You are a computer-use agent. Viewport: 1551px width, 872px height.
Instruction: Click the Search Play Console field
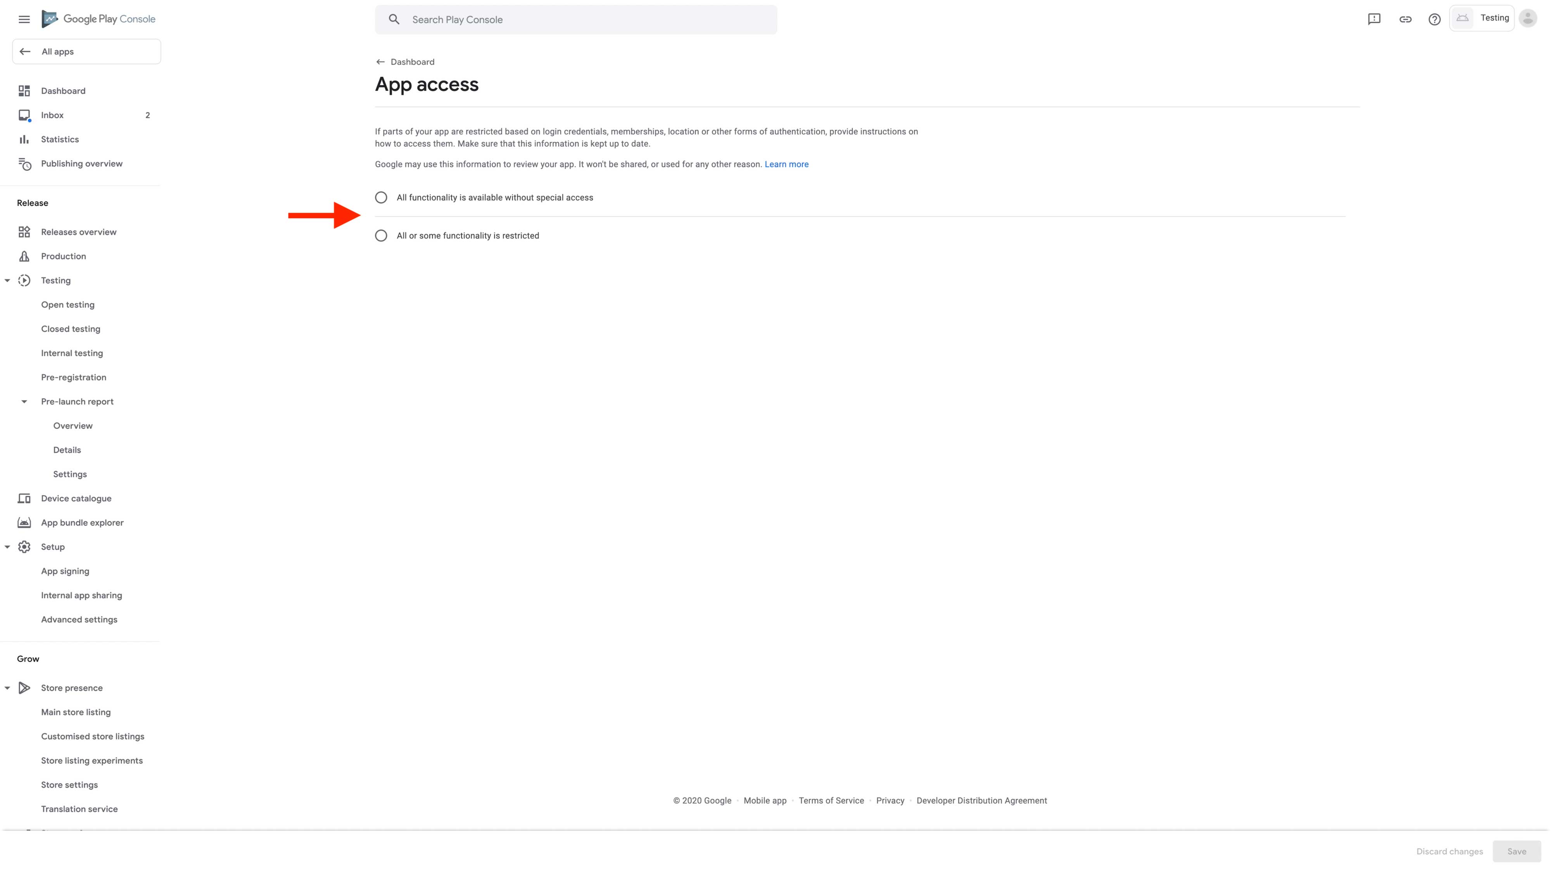tap(575, 20)
